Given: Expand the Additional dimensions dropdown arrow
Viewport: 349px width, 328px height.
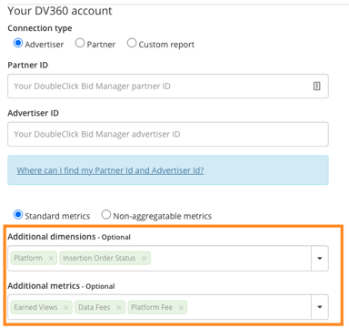Looking at the screenshot, I should 320,258.
